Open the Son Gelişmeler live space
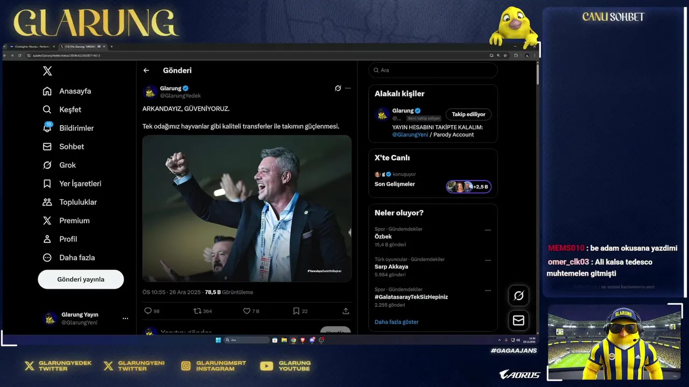This screenshot has height=387, width=689. coord(395,184)
